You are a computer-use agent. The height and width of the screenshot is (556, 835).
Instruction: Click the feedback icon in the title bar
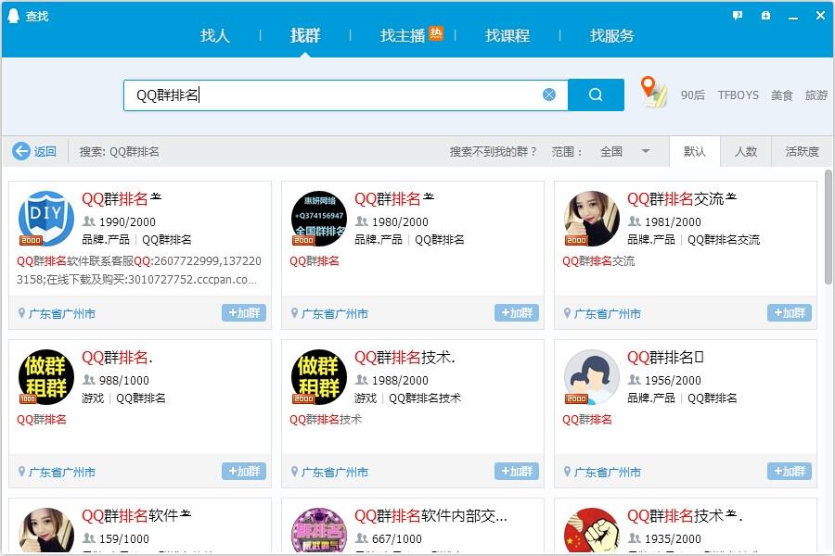[736, 15]
